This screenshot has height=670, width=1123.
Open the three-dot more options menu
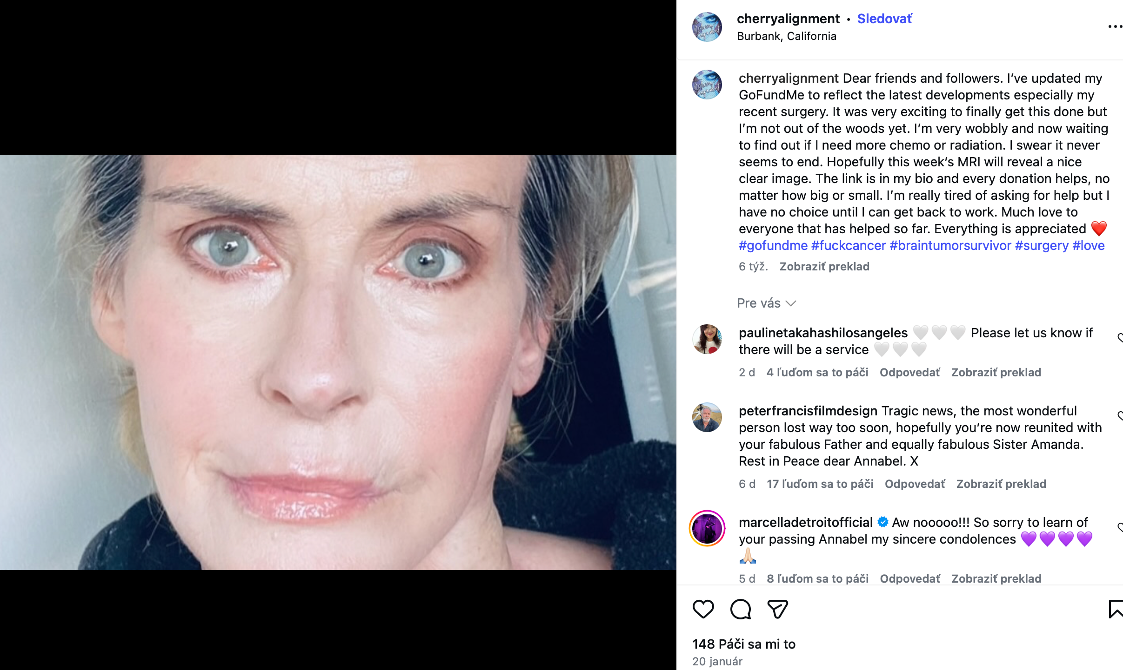(x=1115, y=26)
